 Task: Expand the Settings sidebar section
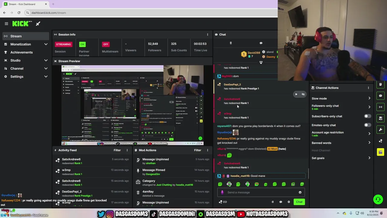[x=25, y=77]
